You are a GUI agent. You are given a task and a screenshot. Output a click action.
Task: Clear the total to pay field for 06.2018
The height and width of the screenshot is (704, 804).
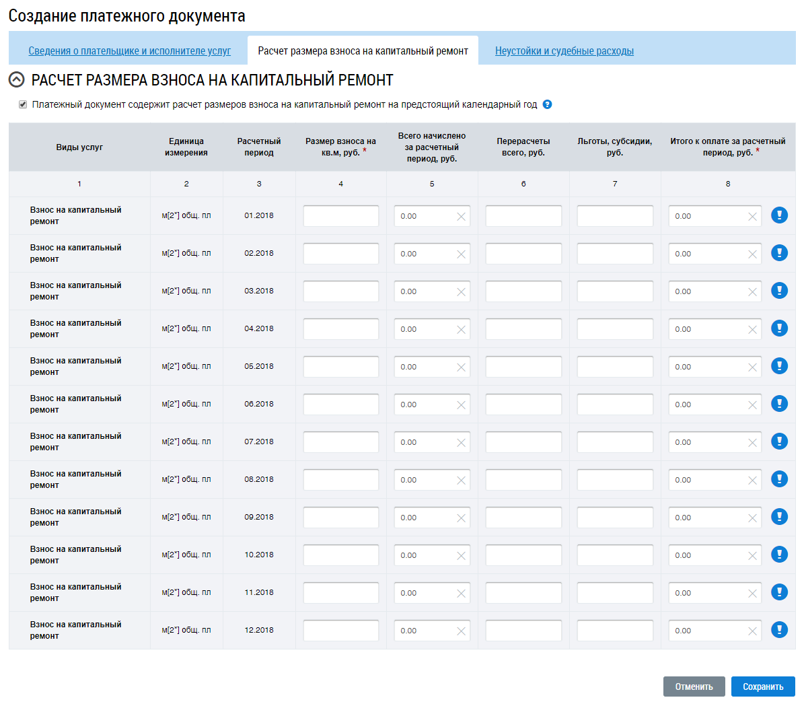[x=752, y=405]
